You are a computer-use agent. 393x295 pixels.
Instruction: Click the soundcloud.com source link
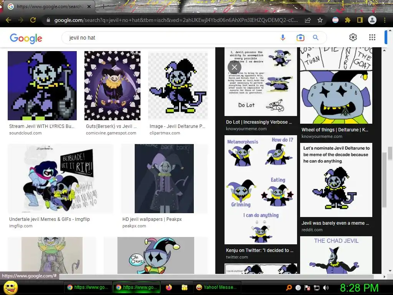click(25, 133)
